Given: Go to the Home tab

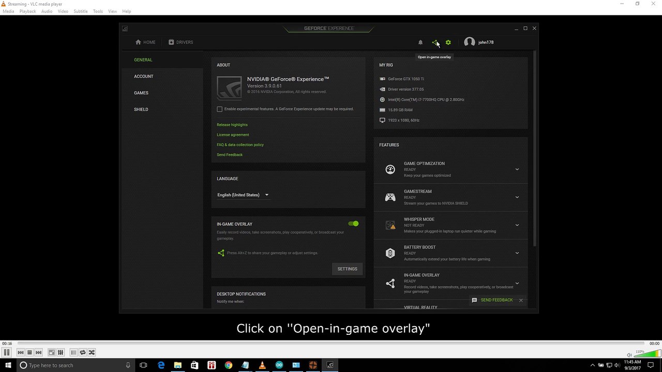Looking at the screenshot, I should 145,42.
